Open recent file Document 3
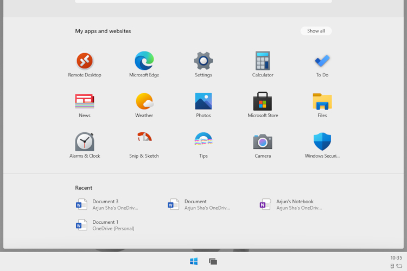The image size is (407, 271). (x=107, y=204)
